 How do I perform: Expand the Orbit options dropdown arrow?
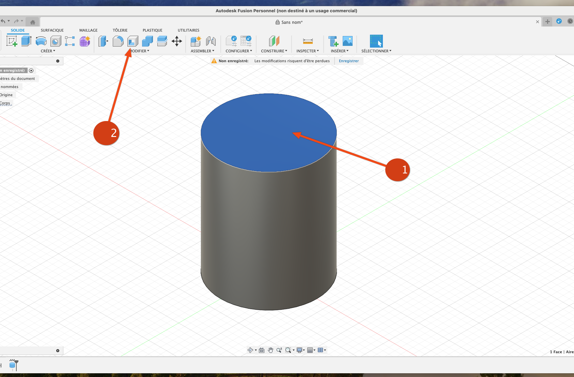[x=256, y=350]
